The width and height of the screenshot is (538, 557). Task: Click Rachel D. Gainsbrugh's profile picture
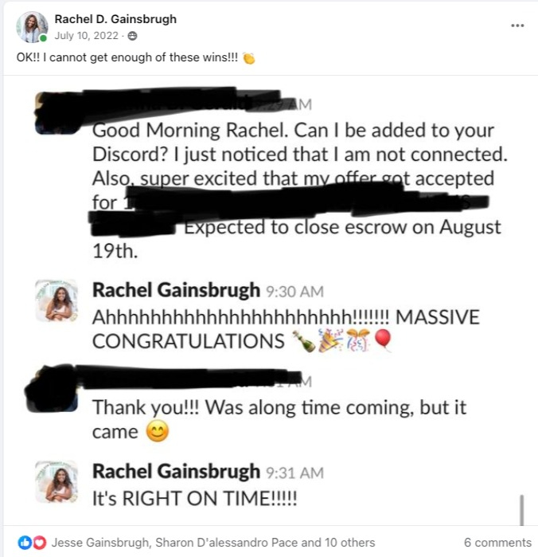point(32,27)
